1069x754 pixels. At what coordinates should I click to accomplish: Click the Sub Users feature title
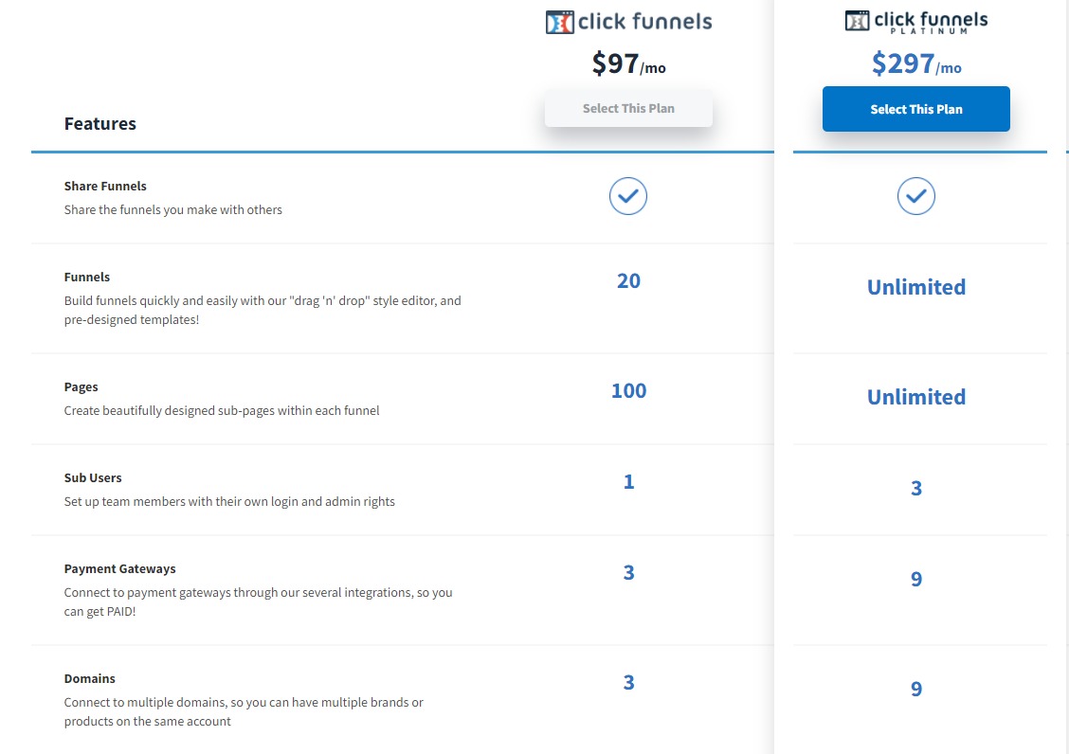93,478
